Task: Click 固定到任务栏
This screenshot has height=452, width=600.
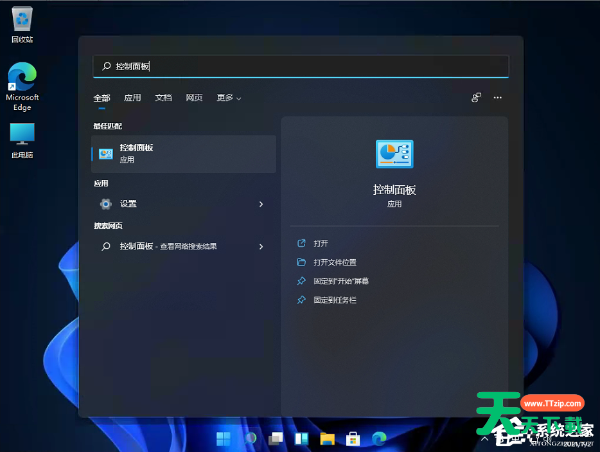Action: coord(335,300)
